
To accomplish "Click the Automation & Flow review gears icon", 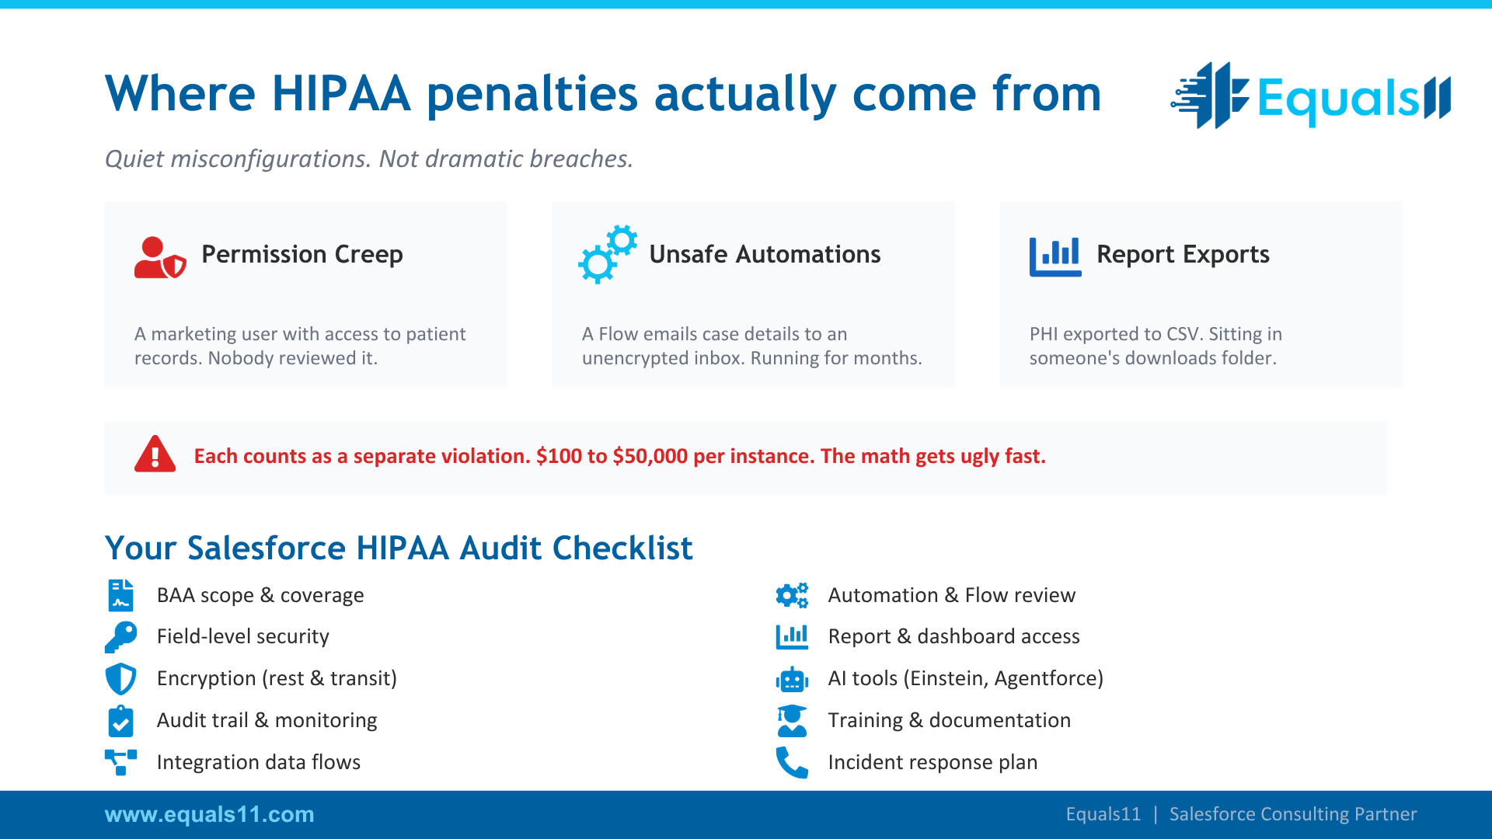I will click(x=792, y=595).
